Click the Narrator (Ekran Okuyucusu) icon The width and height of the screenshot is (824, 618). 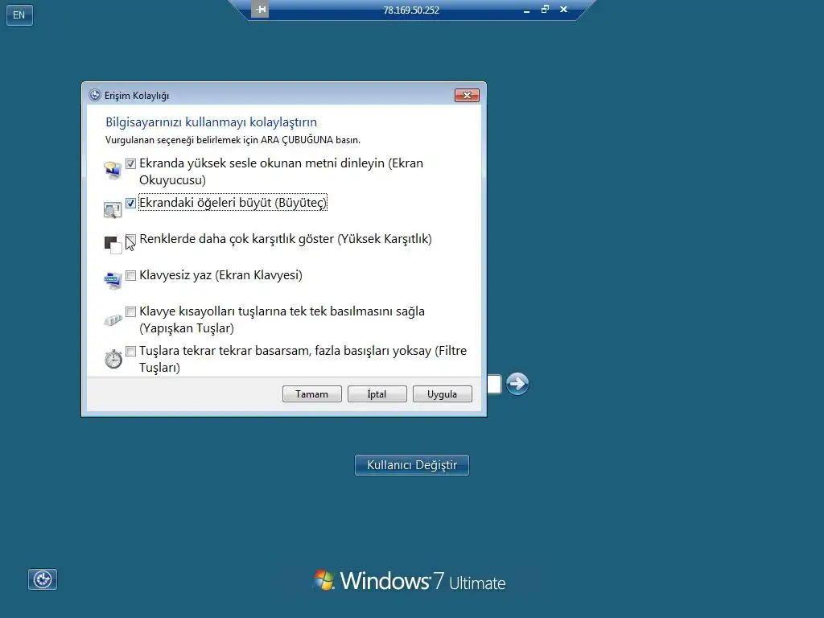(x=113, y=171)
